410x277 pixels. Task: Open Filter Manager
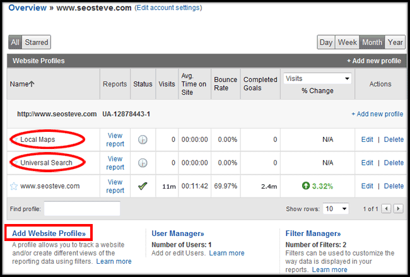pos(313,233)
